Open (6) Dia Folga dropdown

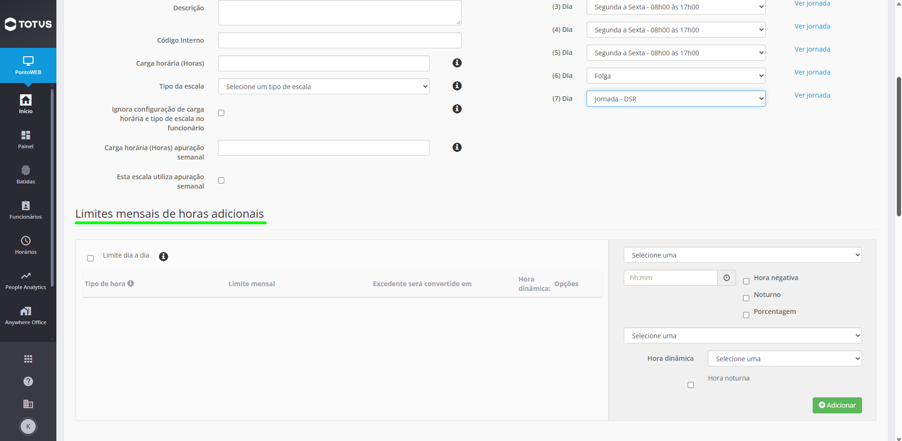[676, 76]
